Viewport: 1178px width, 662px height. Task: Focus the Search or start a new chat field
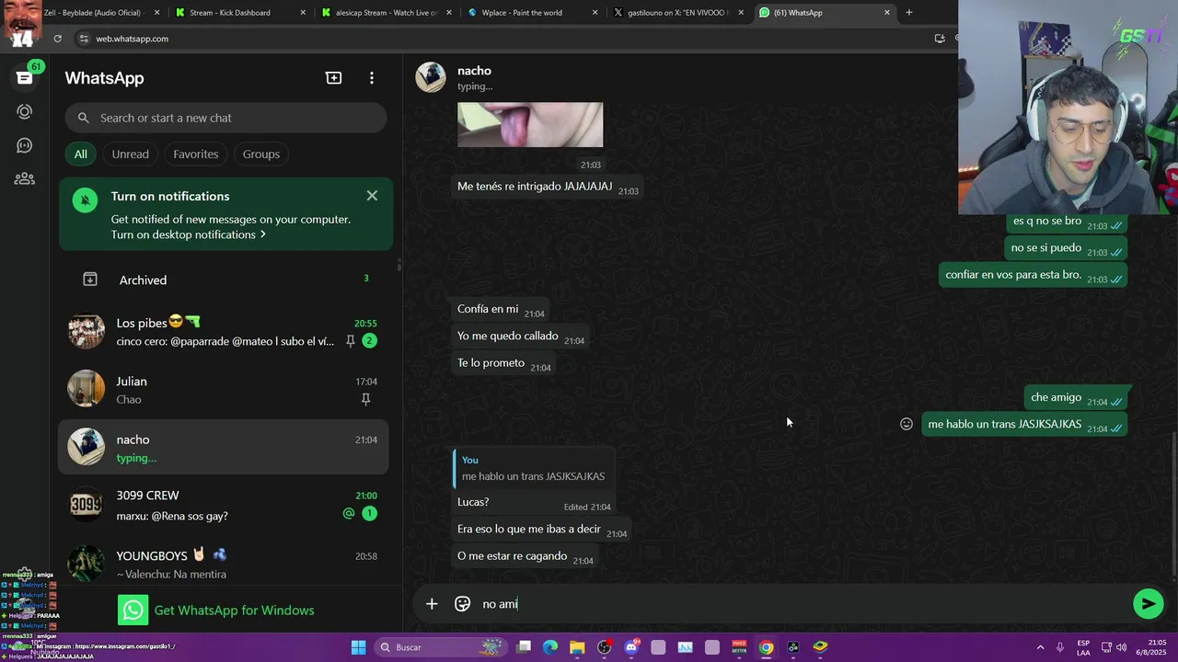coord(225,118)
